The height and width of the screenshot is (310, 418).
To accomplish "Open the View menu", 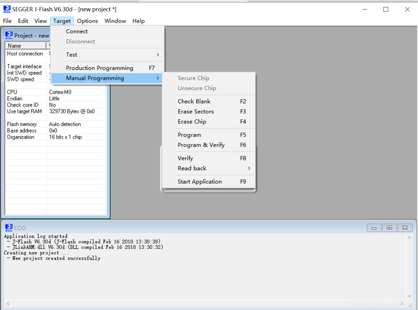I will 41,21.
